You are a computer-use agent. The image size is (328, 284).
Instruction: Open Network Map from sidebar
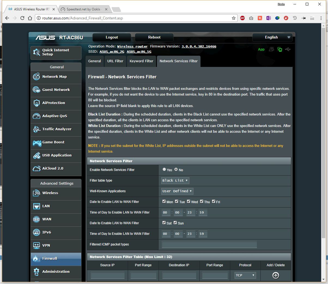pyautogui.click(x=56, y=77)
